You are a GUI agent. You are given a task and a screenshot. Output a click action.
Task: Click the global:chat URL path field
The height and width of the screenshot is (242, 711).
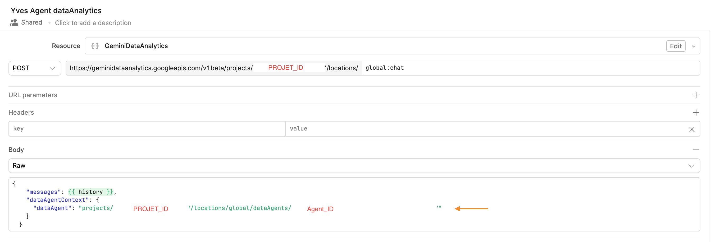[531, 68]
